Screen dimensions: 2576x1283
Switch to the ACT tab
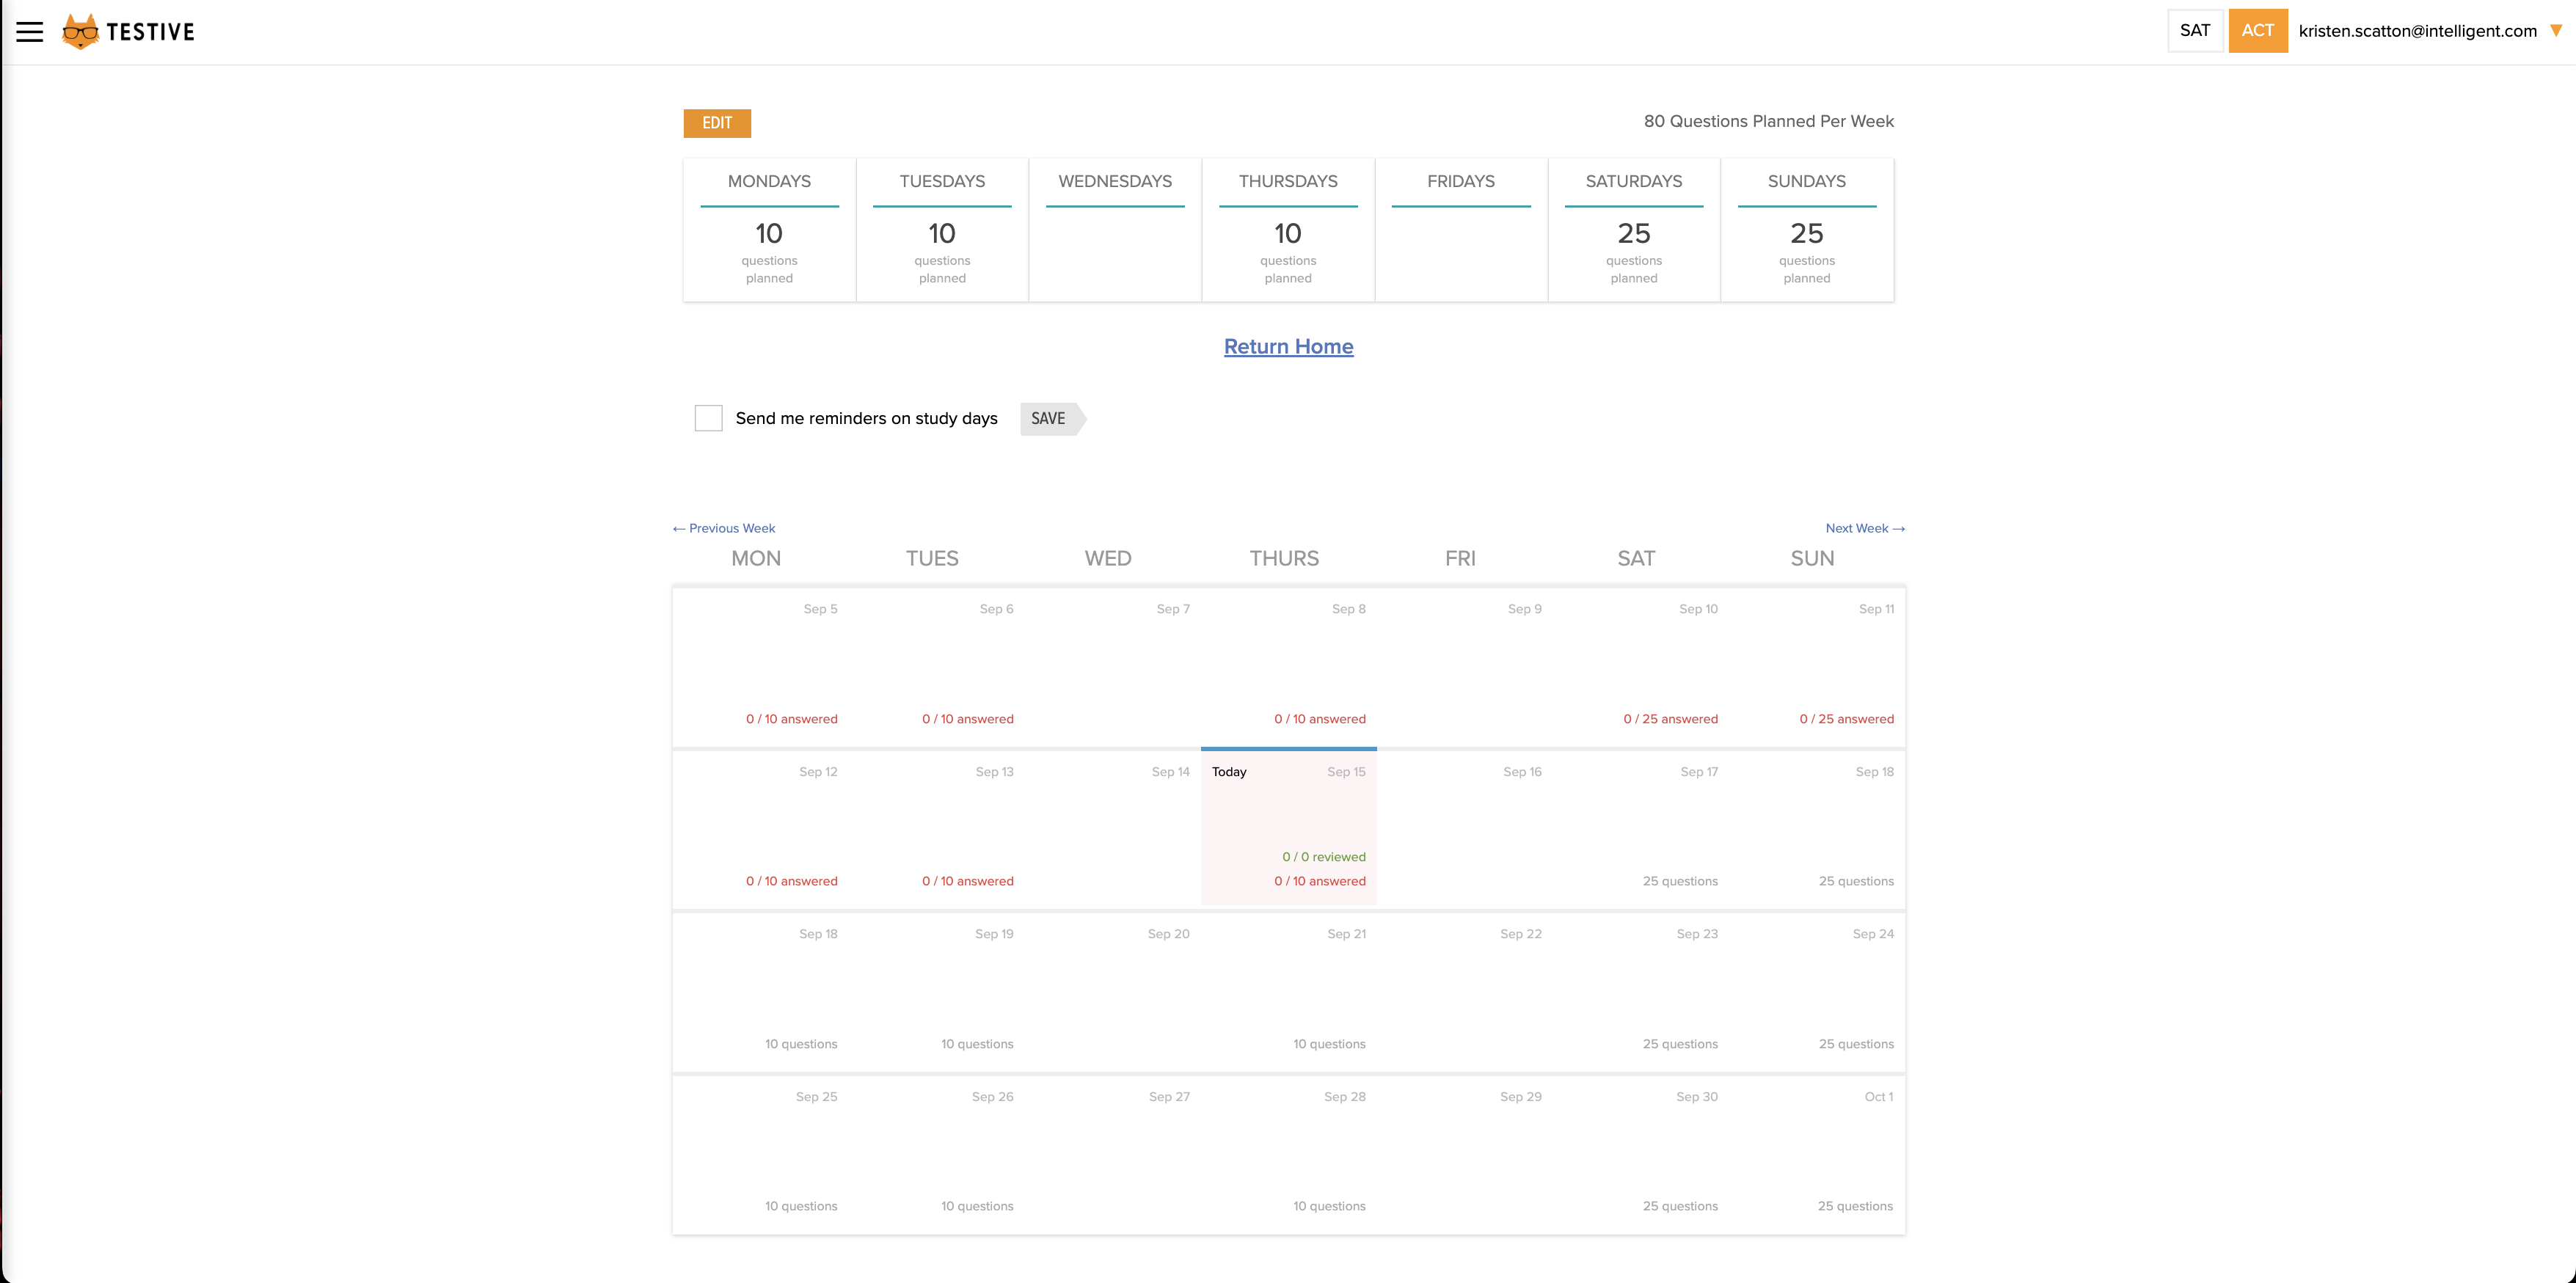[2257, 31]
